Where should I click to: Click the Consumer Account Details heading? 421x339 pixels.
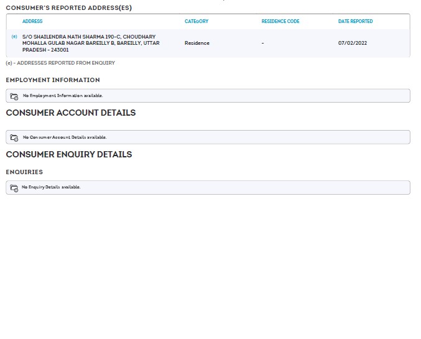point(70,113)
